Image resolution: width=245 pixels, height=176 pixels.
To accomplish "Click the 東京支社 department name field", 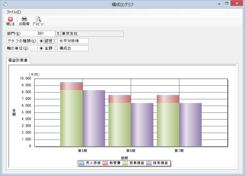I will pyautogui.click(x=92, y=34).
